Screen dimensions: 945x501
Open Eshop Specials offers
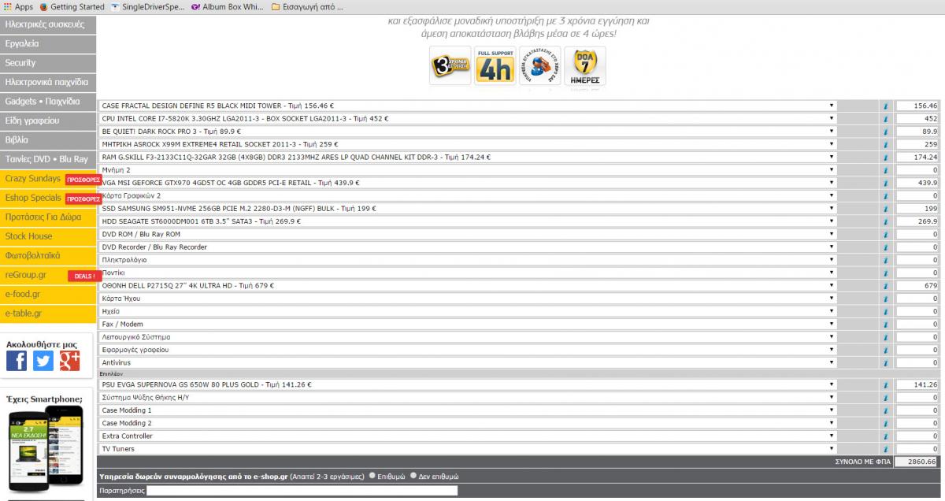click(x=48, y=198)
